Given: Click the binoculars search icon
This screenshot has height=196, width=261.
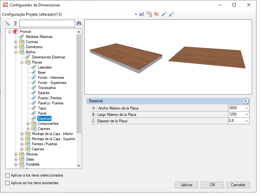Looking at the screenshot, I should [x=79, y=23].
